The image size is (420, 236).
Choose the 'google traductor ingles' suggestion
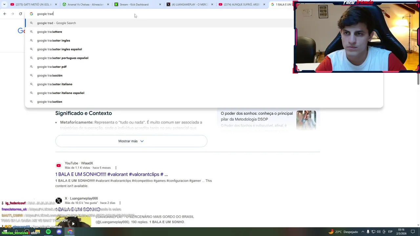coord(159,40)
